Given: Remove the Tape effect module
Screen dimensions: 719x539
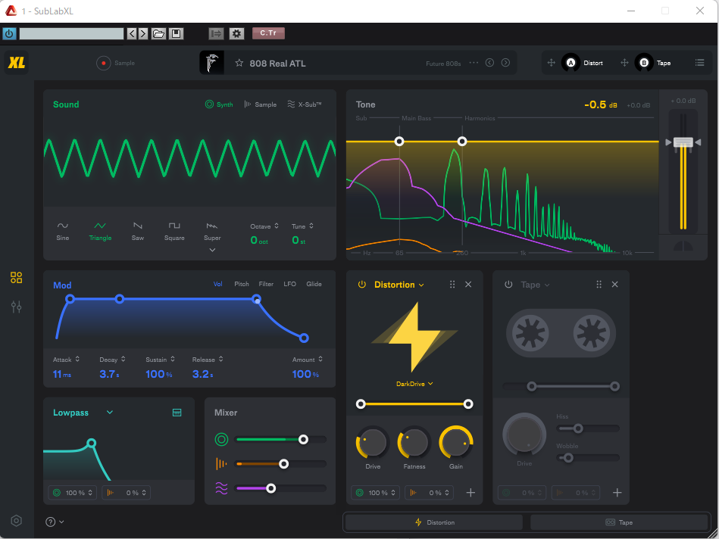Looking at the screenshot, I should point(615,285).
